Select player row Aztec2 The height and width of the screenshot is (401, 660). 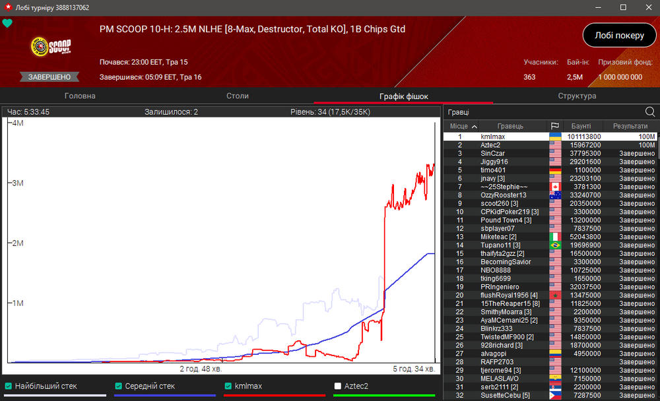click(x=550, y=145)
